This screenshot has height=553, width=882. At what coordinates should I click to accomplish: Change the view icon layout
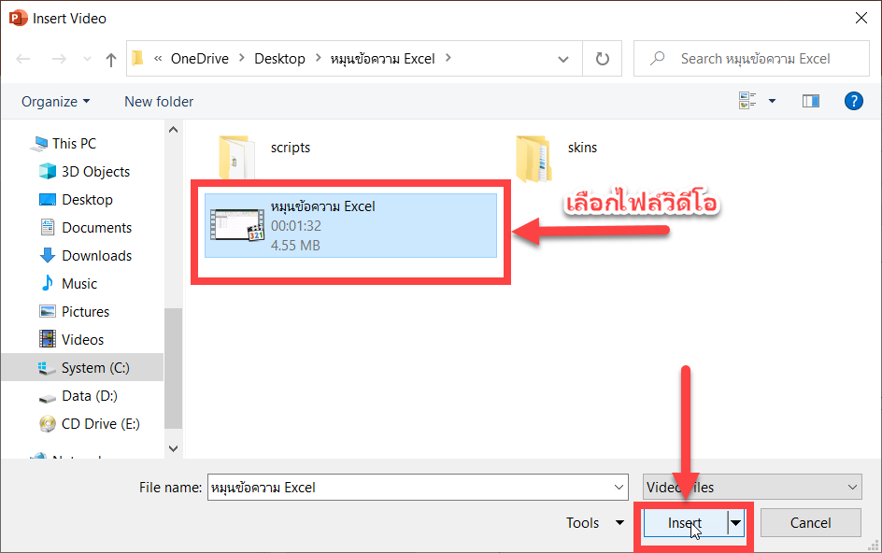click(747, 101)
